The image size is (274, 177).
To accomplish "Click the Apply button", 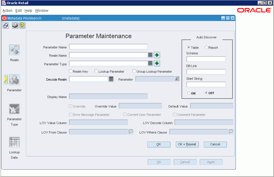I will pos(211,162).
